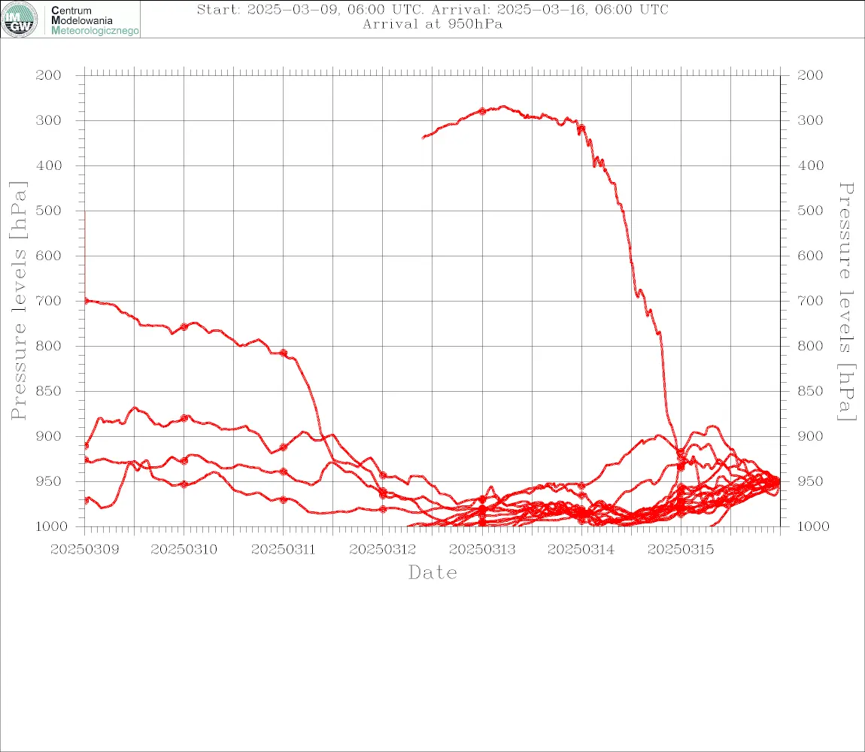Click the 20250313 date label
The image size is (865, 752).
point(482,550)
